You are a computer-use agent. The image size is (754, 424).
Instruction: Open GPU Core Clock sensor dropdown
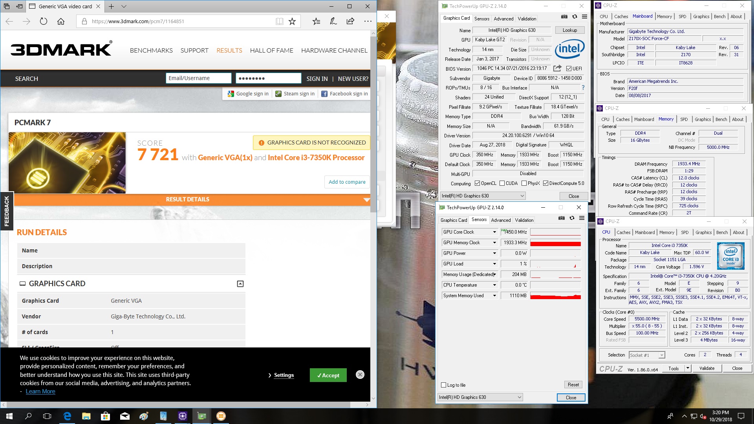click(x=494, y=232)
